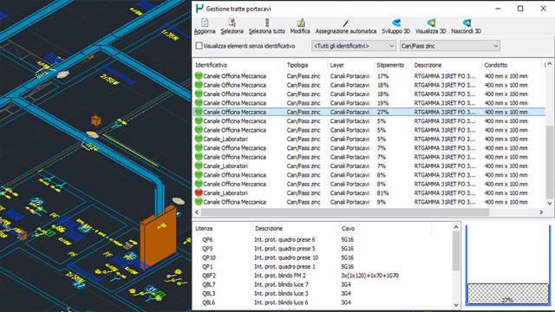Click the Seleziona tutto icon

point(267,23)
